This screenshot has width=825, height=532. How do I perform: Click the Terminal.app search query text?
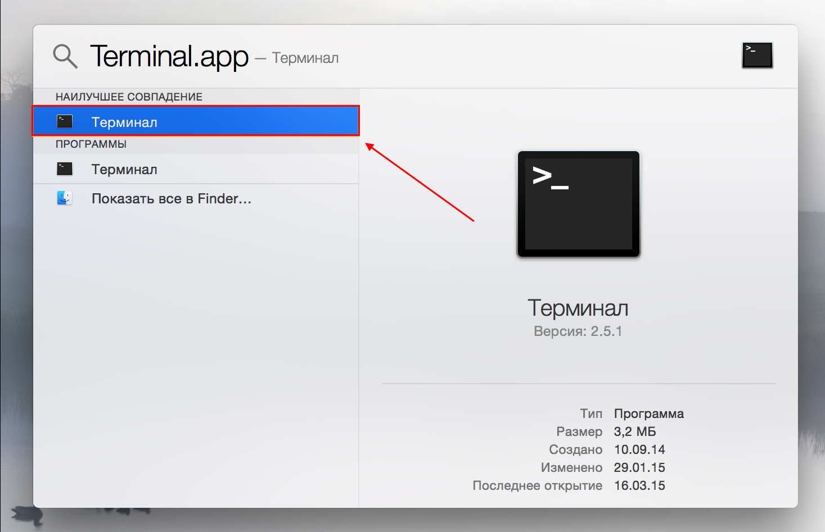(169, 56)
